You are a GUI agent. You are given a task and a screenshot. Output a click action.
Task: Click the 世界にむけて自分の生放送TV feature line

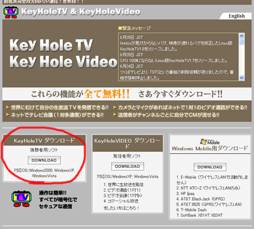pos(57,108)
